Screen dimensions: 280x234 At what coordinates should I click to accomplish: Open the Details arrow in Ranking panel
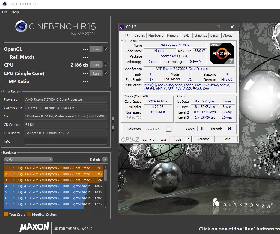pos(105,159)
